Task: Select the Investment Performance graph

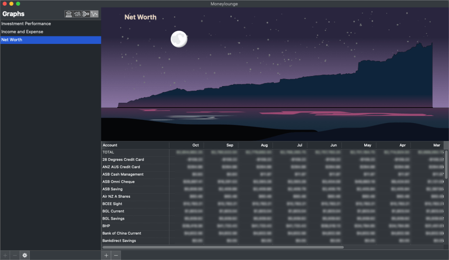Action: pyautogui.click(x=26, y=24)
